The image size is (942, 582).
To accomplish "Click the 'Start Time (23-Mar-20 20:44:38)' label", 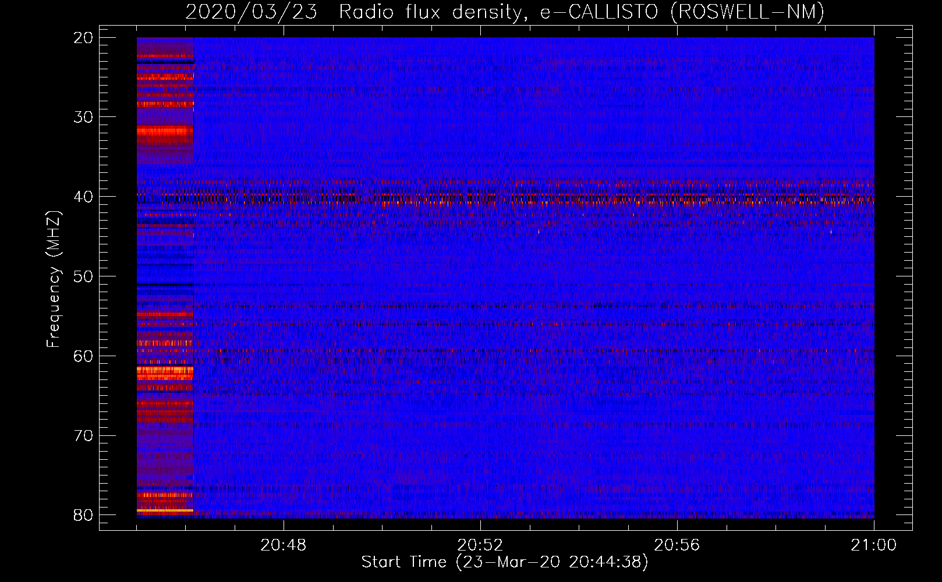I will click(x=505, y=562).
